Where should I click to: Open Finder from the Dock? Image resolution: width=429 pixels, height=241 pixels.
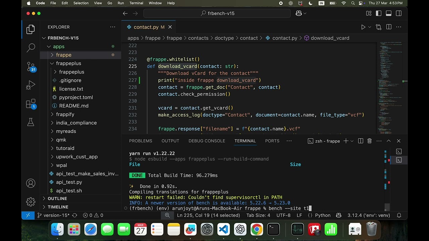pyautogui.click(x=58, y=230)
